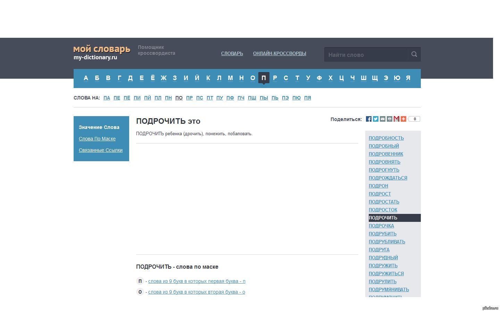Go to 'Связанные Ссылки' section
500x312 pixels.
coord(101,150)
